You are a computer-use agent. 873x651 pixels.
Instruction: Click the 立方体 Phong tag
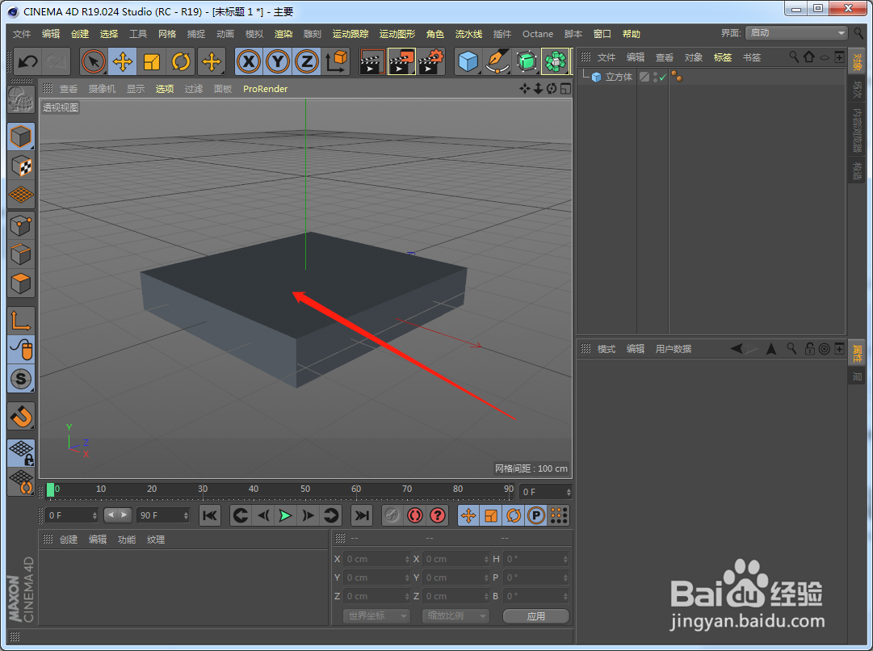(677, 77)
